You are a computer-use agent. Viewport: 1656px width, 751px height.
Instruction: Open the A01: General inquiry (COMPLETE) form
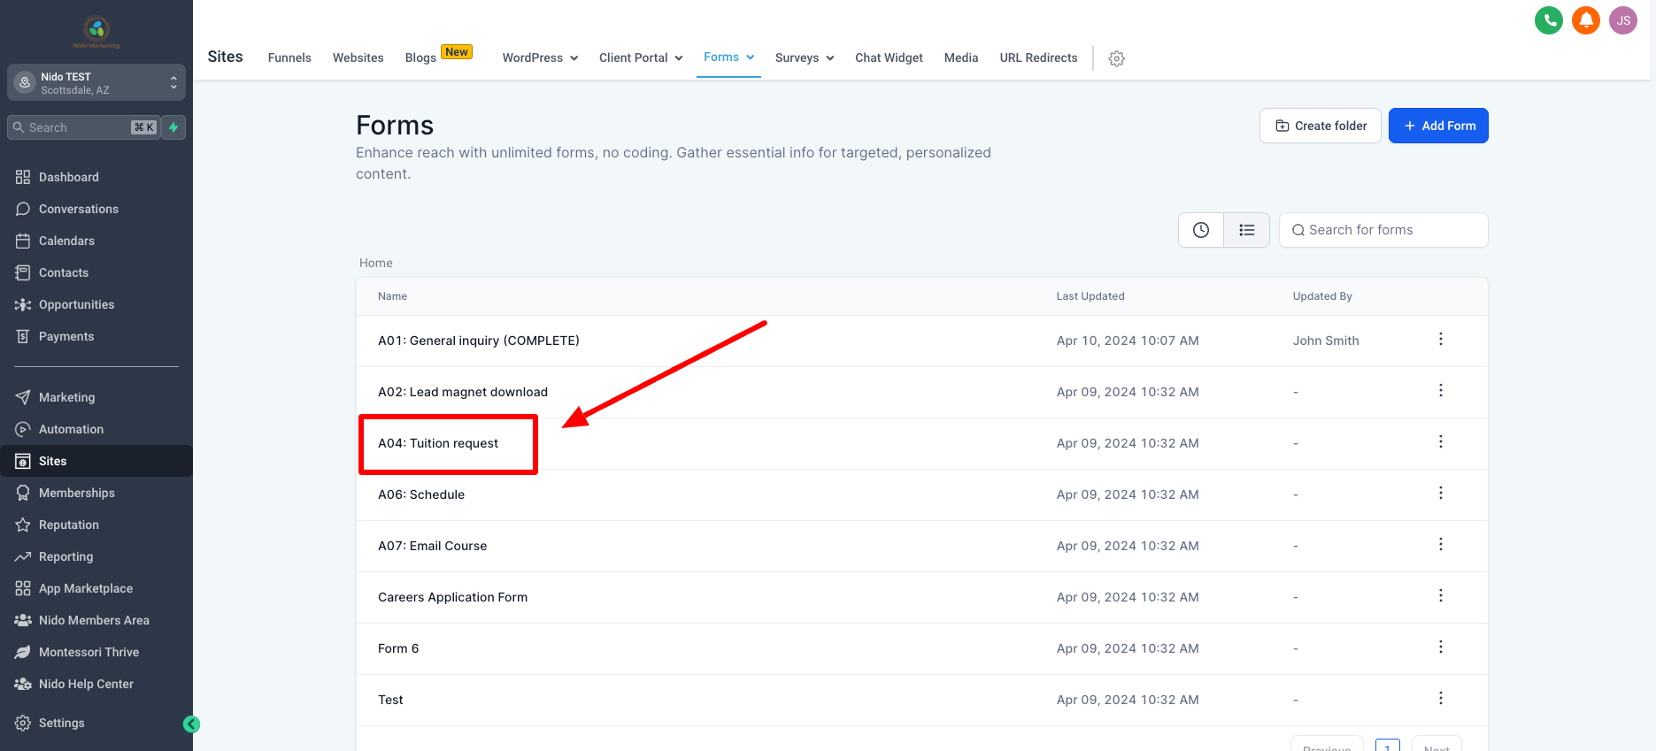pos(479,341)
